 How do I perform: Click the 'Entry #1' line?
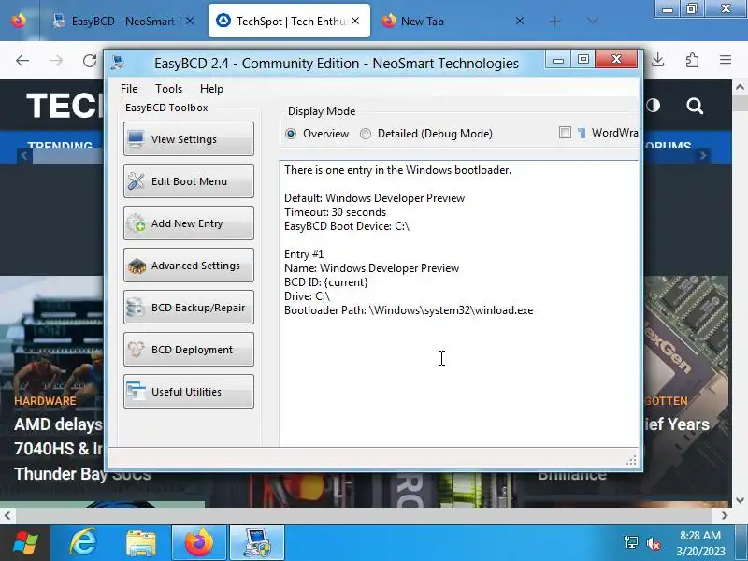tap(303, 254)
